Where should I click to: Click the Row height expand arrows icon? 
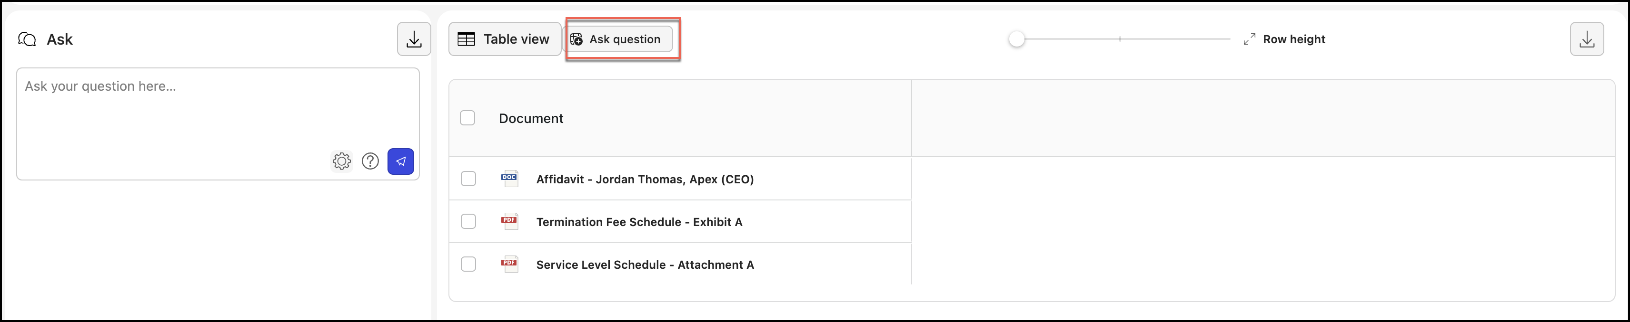point(1249,39)
